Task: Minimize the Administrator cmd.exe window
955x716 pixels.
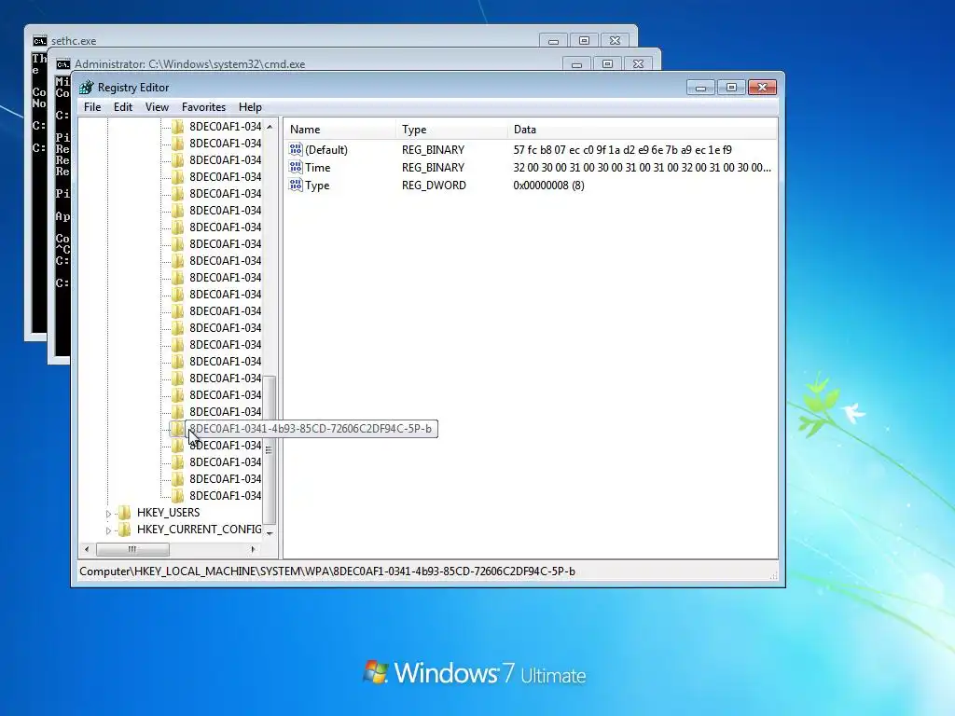Action: pos(576,64)
